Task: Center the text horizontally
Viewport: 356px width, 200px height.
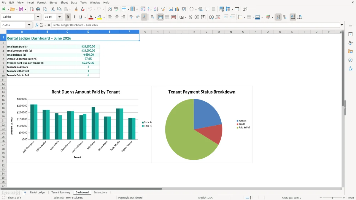Action: [117, 17]
